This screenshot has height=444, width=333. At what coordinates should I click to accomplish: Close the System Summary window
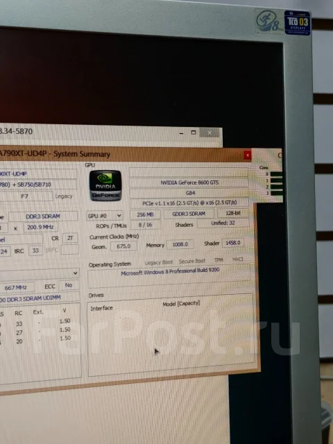tap(247, 155)
